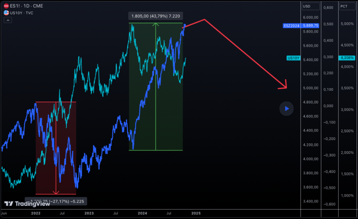The width and height of the screenshot is (358, 219).
Task: Click the cyan US10Y series label
Action: 293,58
